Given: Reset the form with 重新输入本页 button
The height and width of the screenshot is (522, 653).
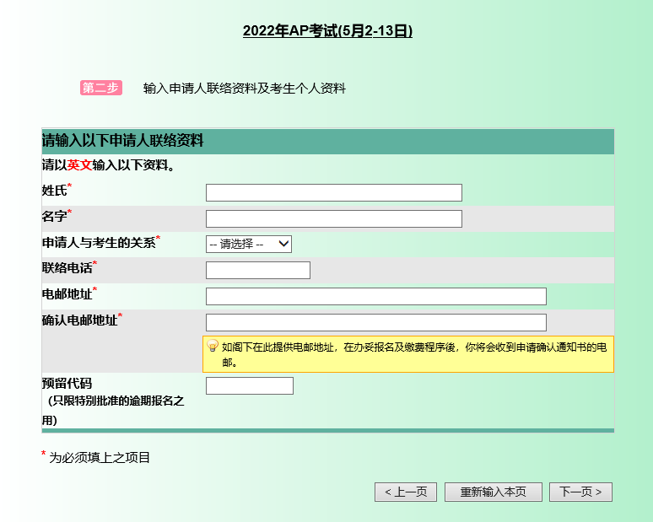Looking at the screenshot, I should coord(493,492).
